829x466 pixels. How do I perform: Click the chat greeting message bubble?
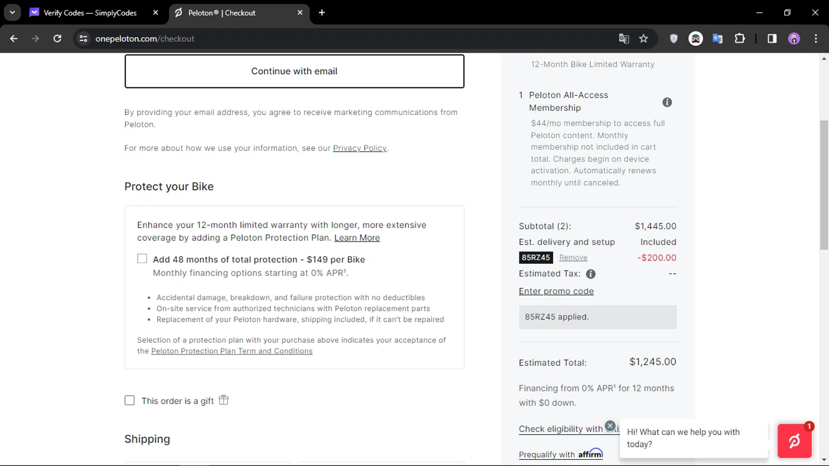694,438
